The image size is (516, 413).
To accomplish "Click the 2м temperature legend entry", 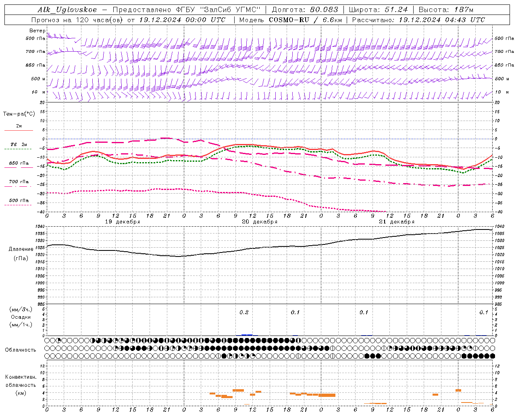I will [x=19, y=126].
